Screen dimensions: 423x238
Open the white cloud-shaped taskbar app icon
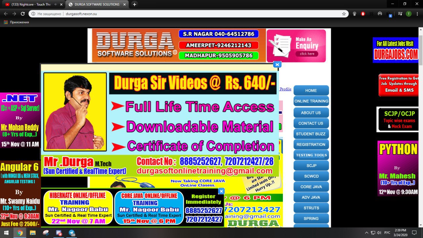click(46, 233)
